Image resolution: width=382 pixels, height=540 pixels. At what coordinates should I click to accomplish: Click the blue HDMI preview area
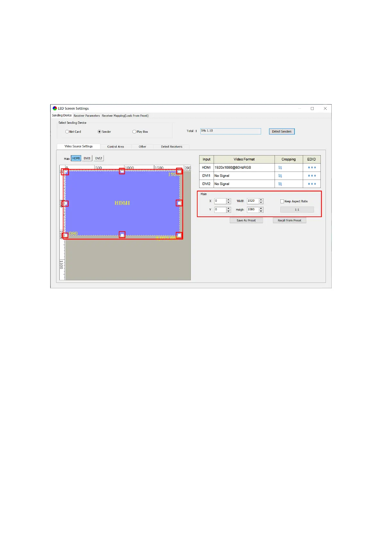[122, 203]
